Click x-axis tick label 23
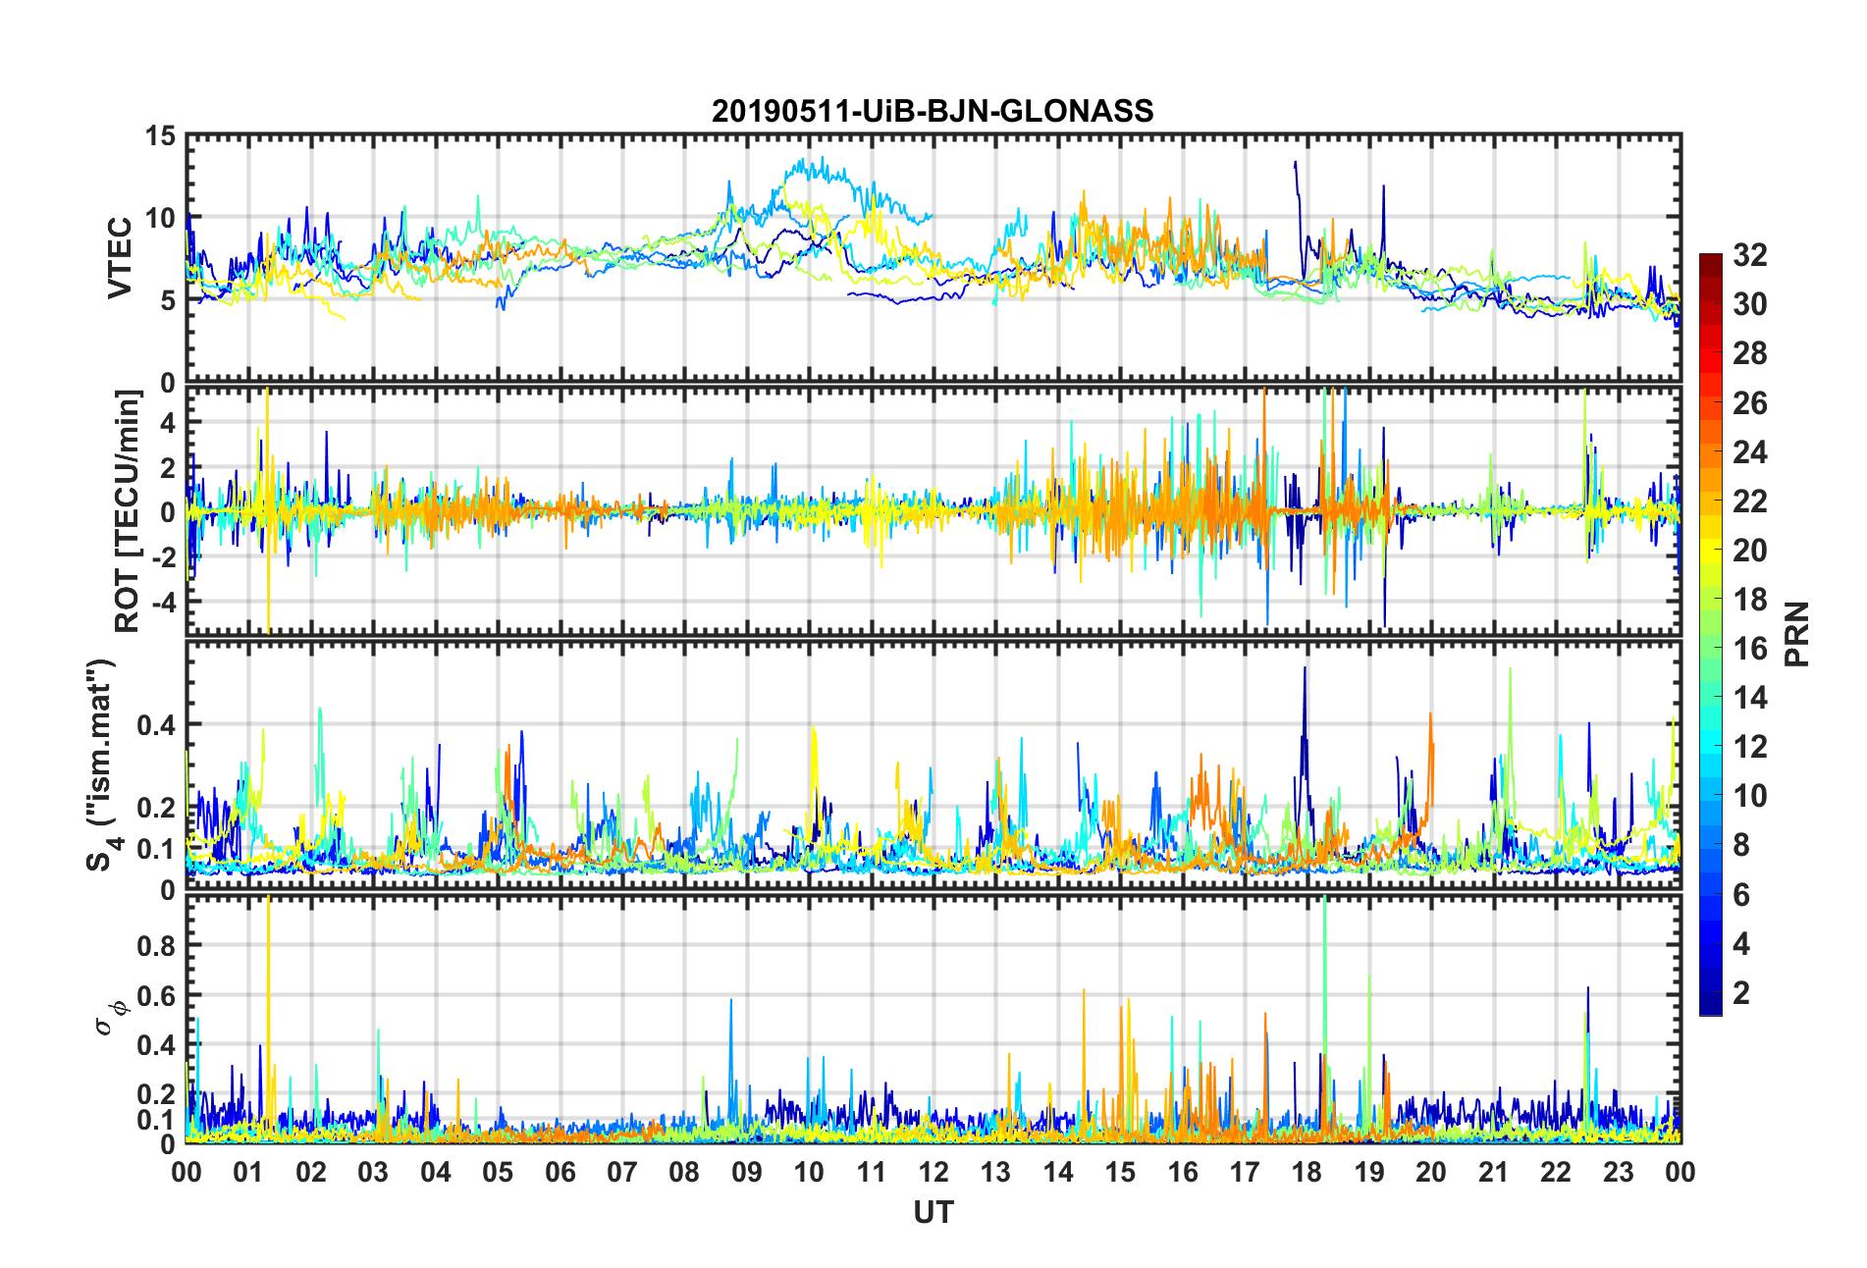 pos(1618,1172)
